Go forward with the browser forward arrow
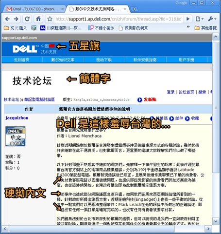This screenshot has height=234, width=221. (x=16, y=19)
